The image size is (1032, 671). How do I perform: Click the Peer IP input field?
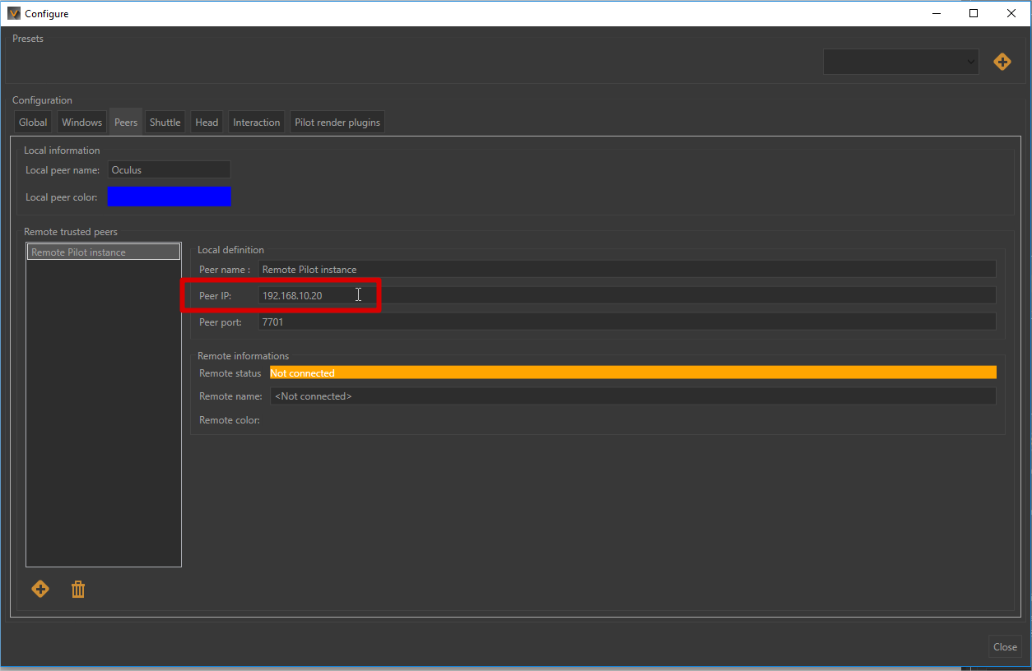(x=626, y=295)
